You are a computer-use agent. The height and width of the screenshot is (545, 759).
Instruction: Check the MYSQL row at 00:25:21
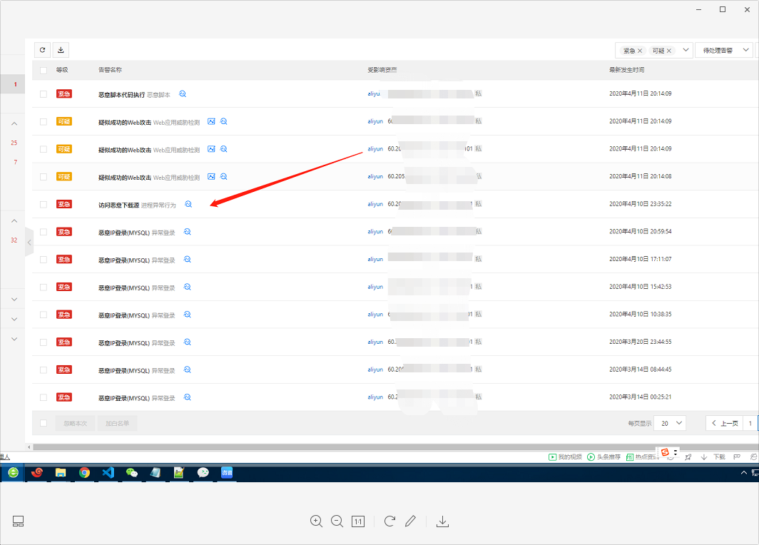pyautogui.click(x=44, y=397)
